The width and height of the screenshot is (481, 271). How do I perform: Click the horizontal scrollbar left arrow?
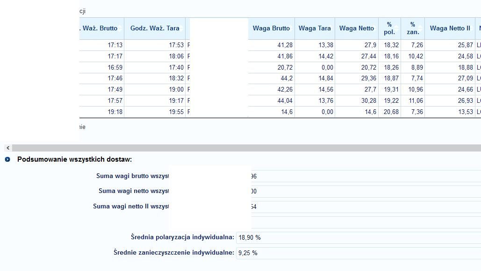8,148
